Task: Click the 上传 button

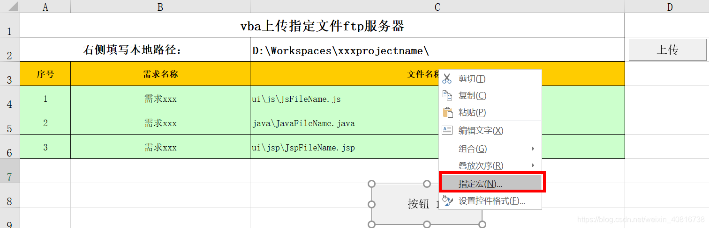Action: point(667,50)
